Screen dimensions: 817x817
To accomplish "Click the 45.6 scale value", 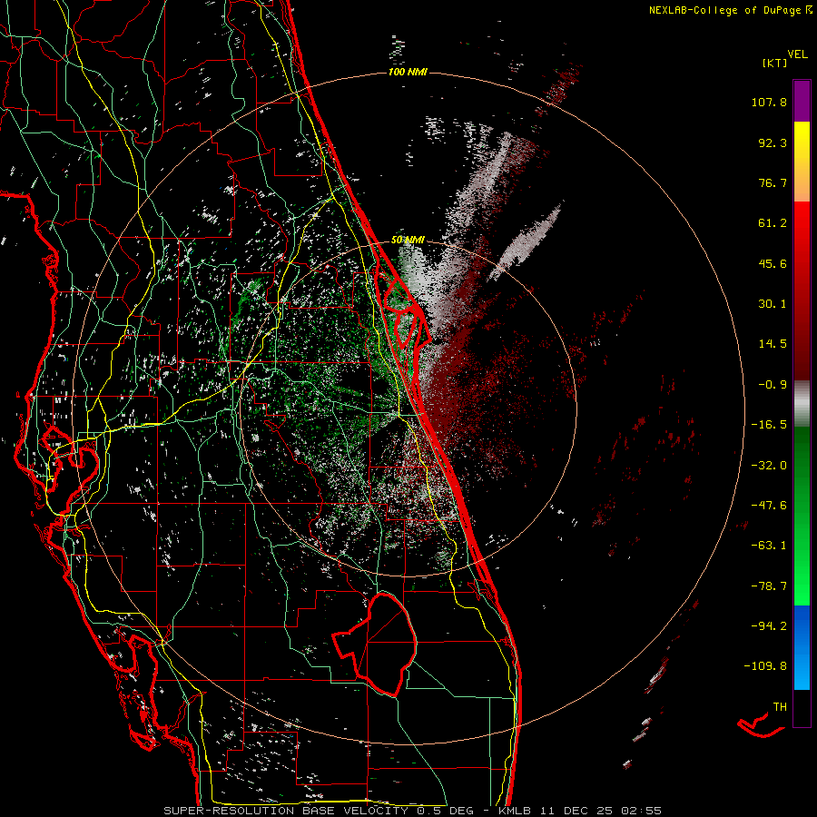I will [773, 263].
